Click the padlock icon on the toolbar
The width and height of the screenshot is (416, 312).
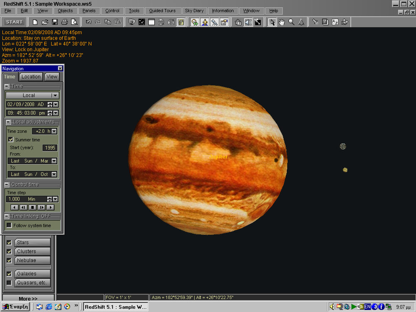coord(181,22)
